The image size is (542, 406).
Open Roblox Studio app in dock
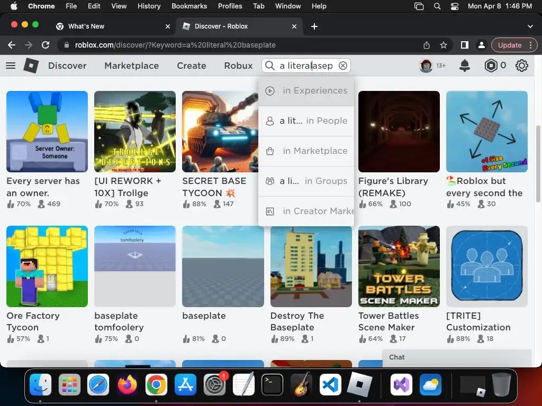point(359,384)
